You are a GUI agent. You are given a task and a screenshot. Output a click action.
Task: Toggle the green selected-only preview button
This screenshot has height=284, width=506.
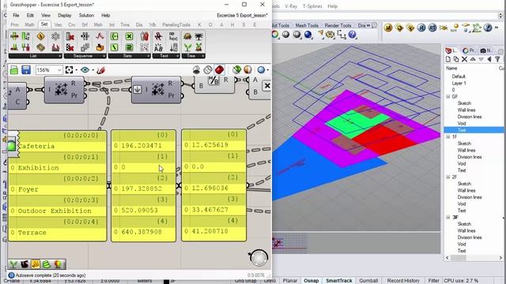237,69
